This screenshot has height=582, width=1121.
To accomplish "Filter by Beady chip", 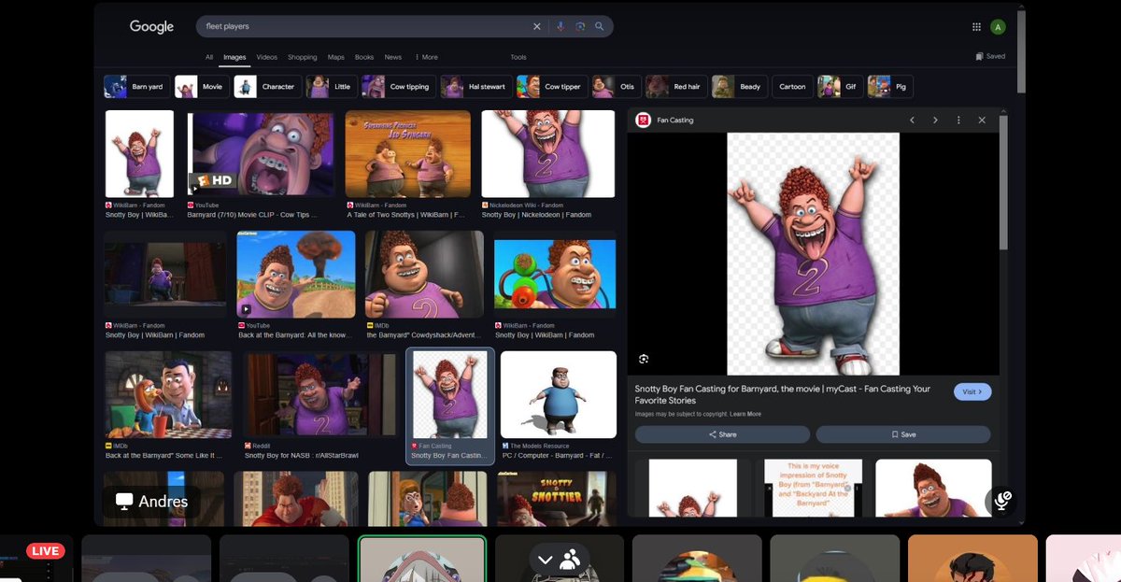I will coord(740,87).
